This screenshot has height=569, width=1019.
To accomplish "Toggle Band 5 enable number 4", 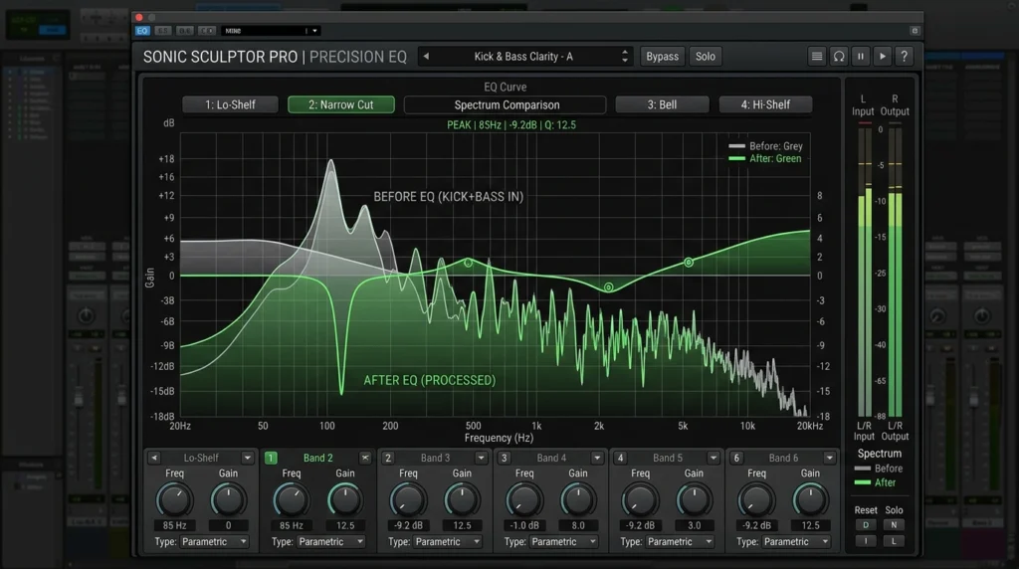I will point(621,458).
